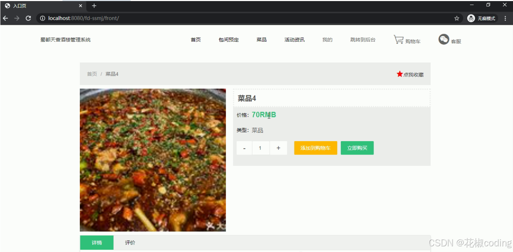Click the red star favorite icon

400,74
